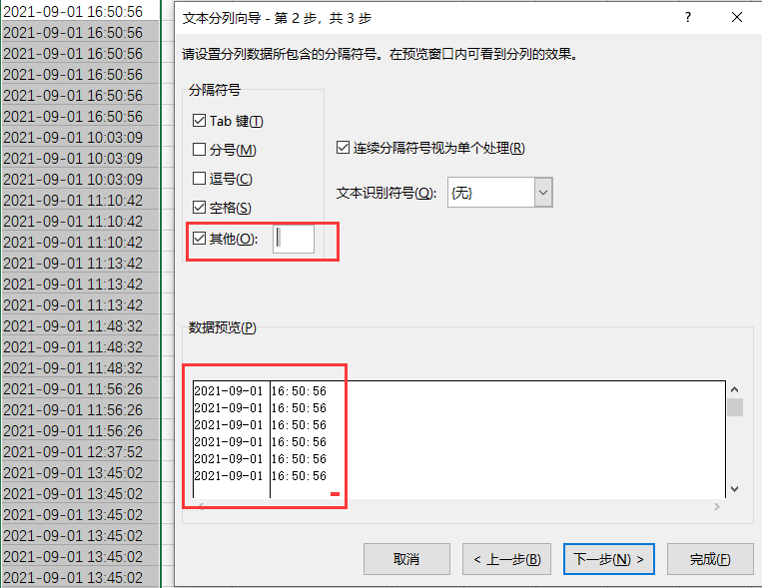This screenshot has width=762, height=588.
Task: Click preview scrollbar up arrow
Action: point(735,389)
